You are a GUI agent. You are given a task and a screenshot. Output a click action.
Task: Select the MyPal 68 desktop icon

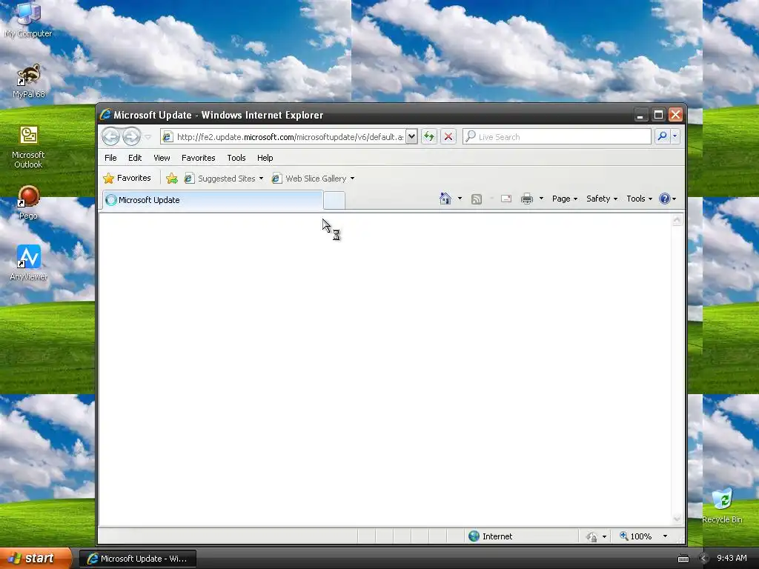click(28, 81)
